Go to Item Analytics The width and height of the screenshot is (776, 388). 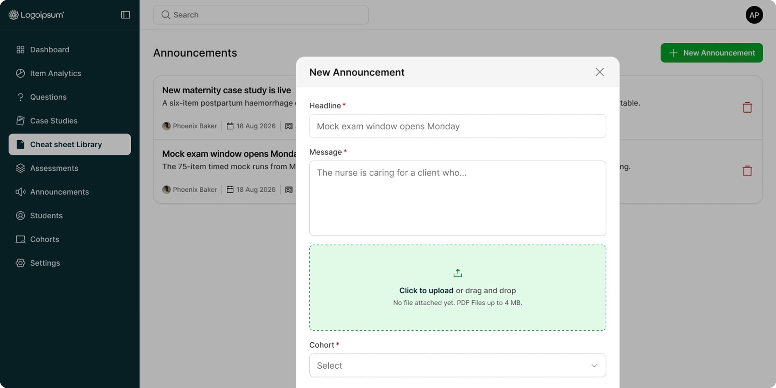pyautogui.click(x=70, y=73)
